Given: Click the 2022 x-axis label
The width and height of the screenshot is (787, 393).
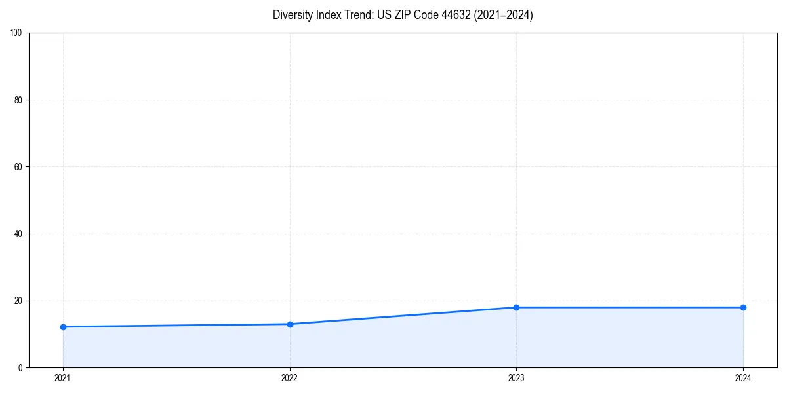Looking at the screenshot, I should point(290,378).
